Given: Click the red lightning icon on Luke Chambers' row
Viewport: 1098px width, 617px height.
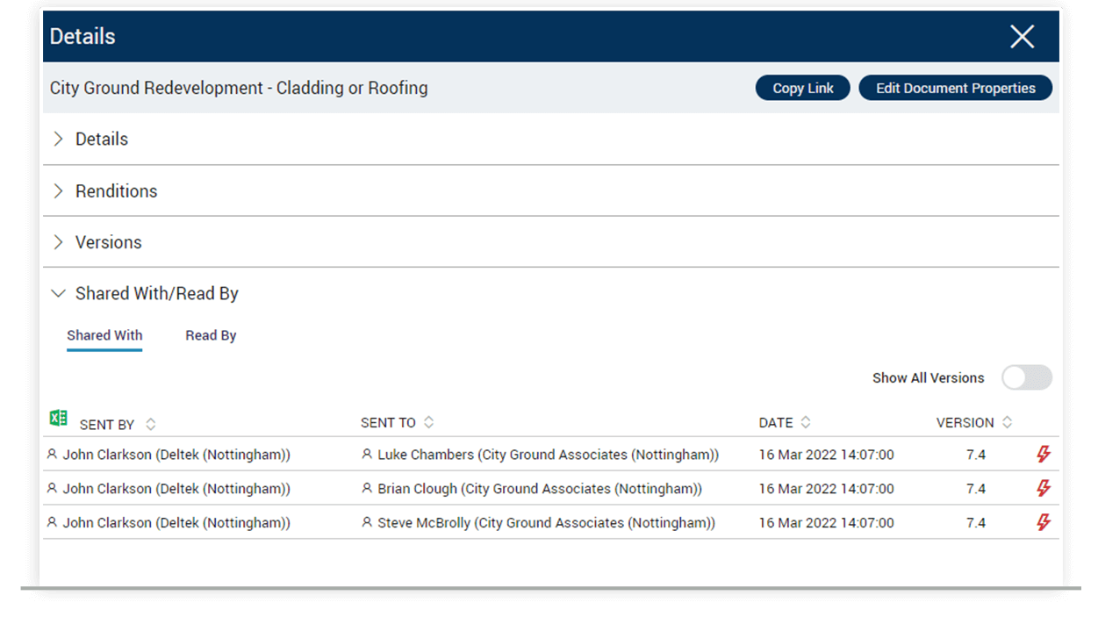Looking at the screenshot, I should pyautogui.click(x=1043, y=455).
